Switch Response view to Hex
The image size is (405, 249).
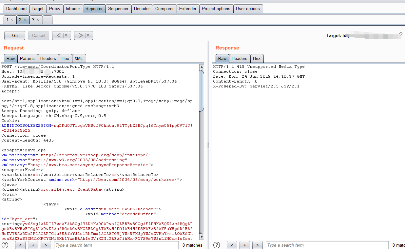click(x=257, y=58)
